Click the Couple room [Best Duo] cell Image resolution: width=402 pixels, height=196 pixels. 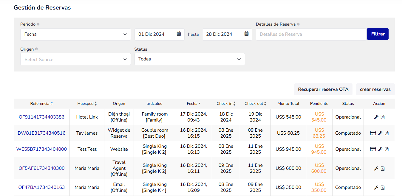click(x=155, y=133)
